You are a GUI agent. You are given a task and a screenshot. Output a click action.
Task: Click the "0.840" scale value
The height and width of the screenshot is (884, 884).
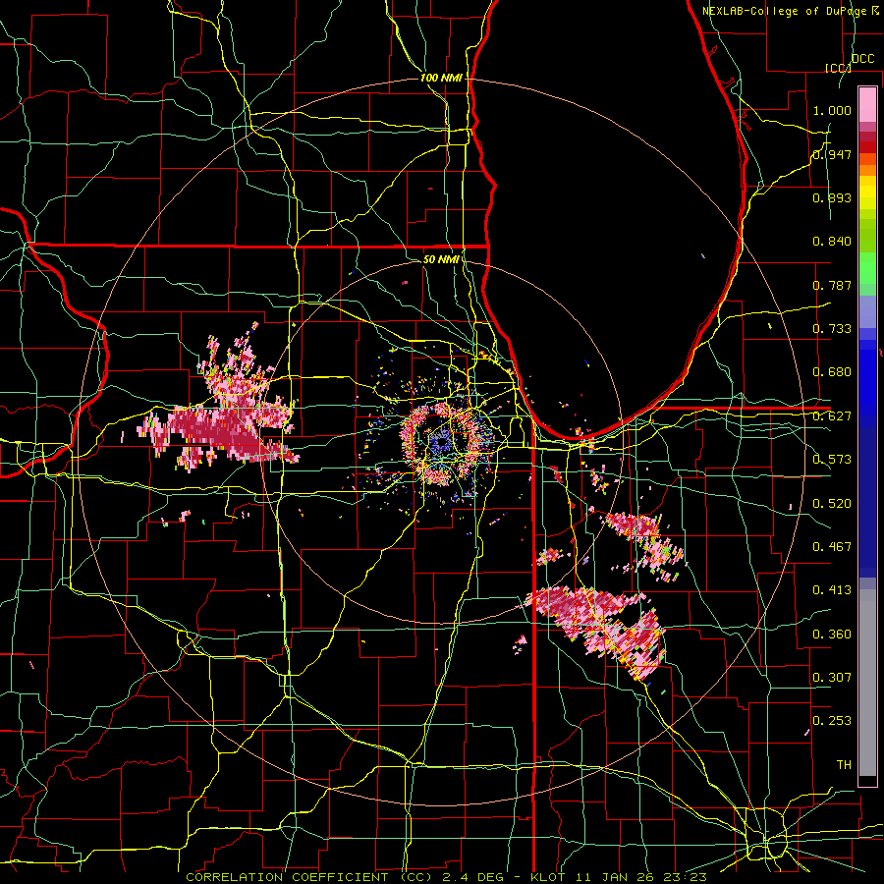(x=832, y=242)
